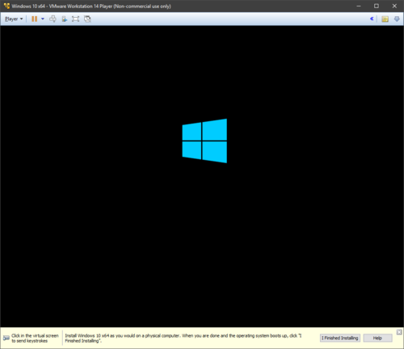Minimize the VMware Player window
Viewport: 404px width, 349px height.
[x=359, y=6]
